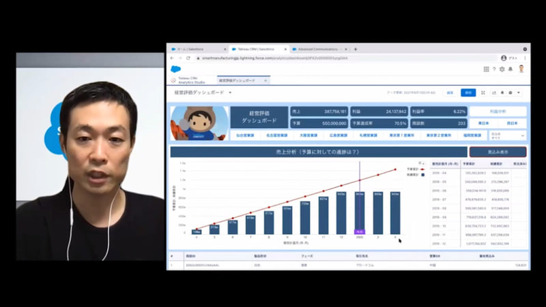The width and height of the screenshot is (546, 307).
Task: Open the App Launcher grid icon
Action: coord(486,69)
